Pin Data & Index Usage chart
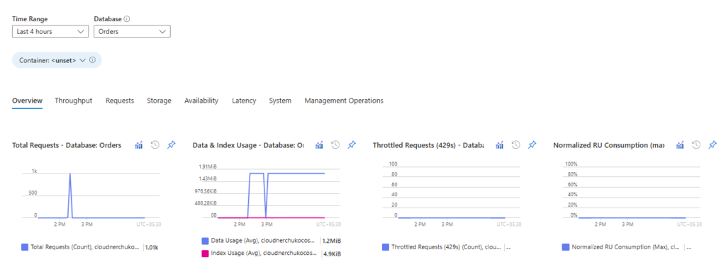This screenshot has width=726, height=279. click(352, 145)
